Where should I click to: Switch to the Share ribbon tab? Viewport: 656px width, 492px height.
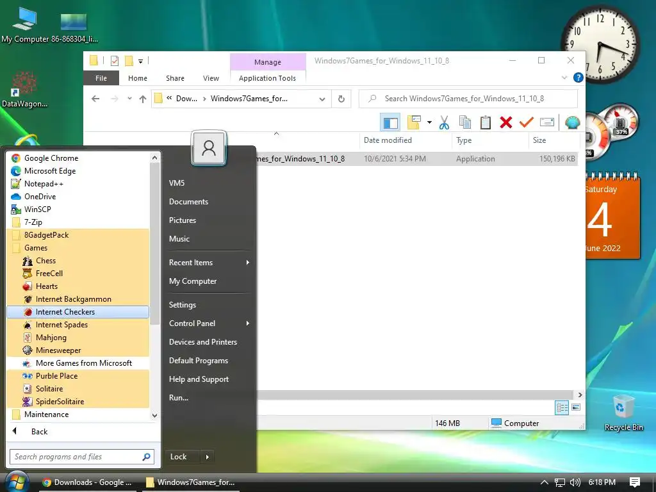coord(175,78)
